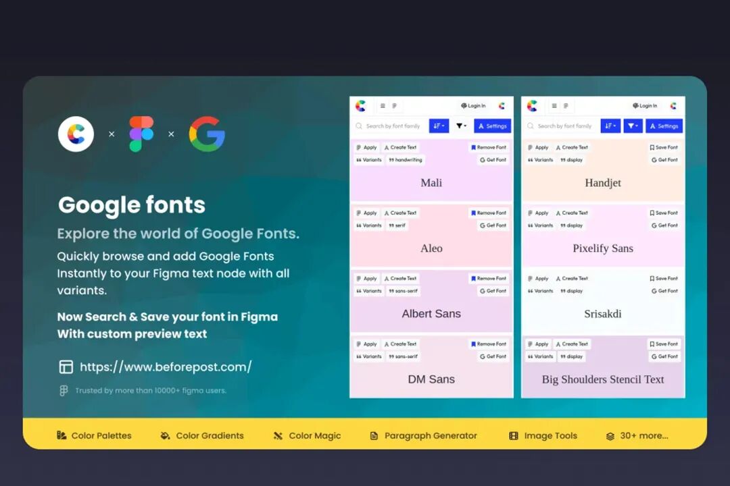Select Color Magic in the yellow footer bar
The height and width of the screenshot is (486, 730).
pyautogui.click(x=308, y=436)
